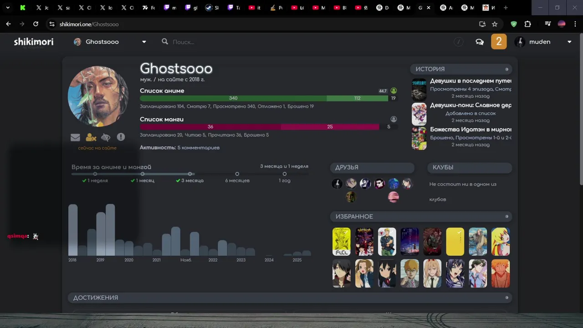Click the 112 segment of anime bar
This screenshot has height=328, width=583.
point(357,98)
